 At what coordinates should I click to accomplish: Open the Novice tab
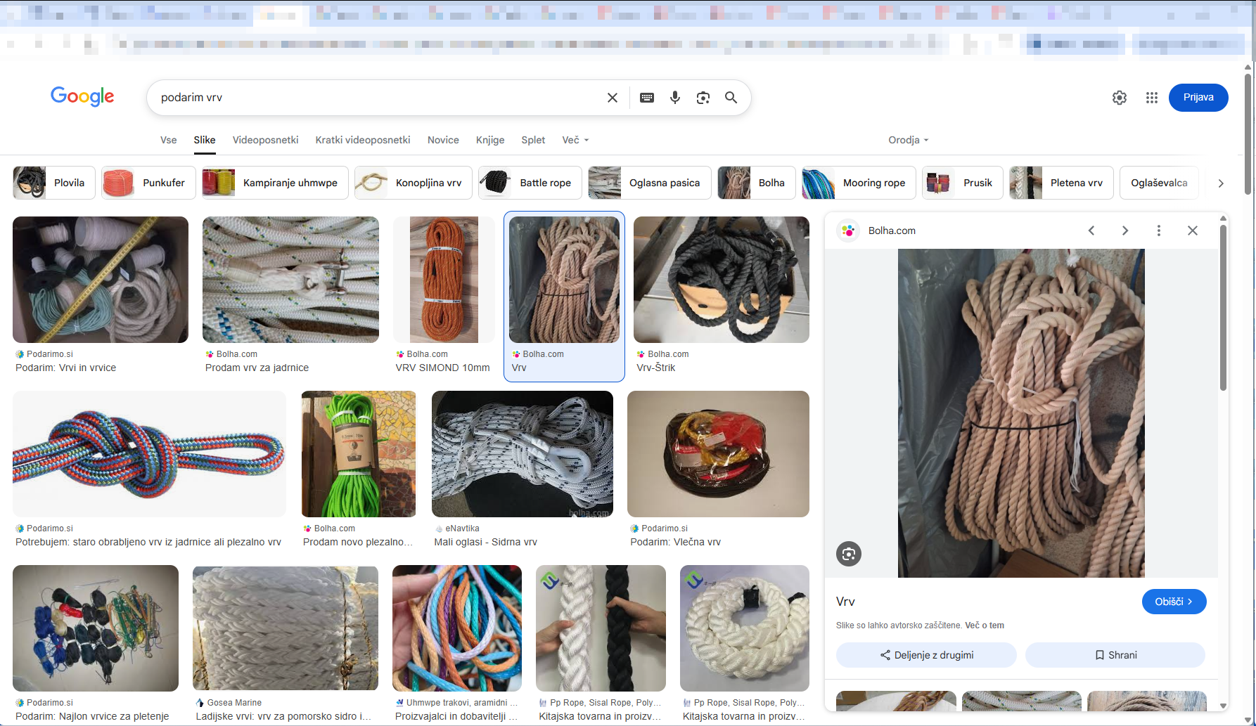coord(443,140)
